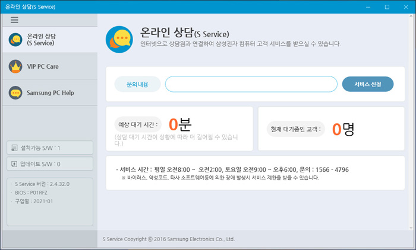416x250 pixels.
Task: Click the sidebar 온라인 상담 chat bubble icon
Action: (x=15, y=40)
